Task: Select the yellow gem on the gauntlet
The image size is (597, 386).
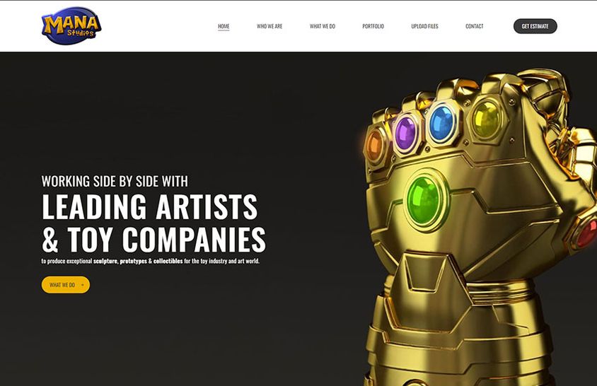Action: click(485, 118)
